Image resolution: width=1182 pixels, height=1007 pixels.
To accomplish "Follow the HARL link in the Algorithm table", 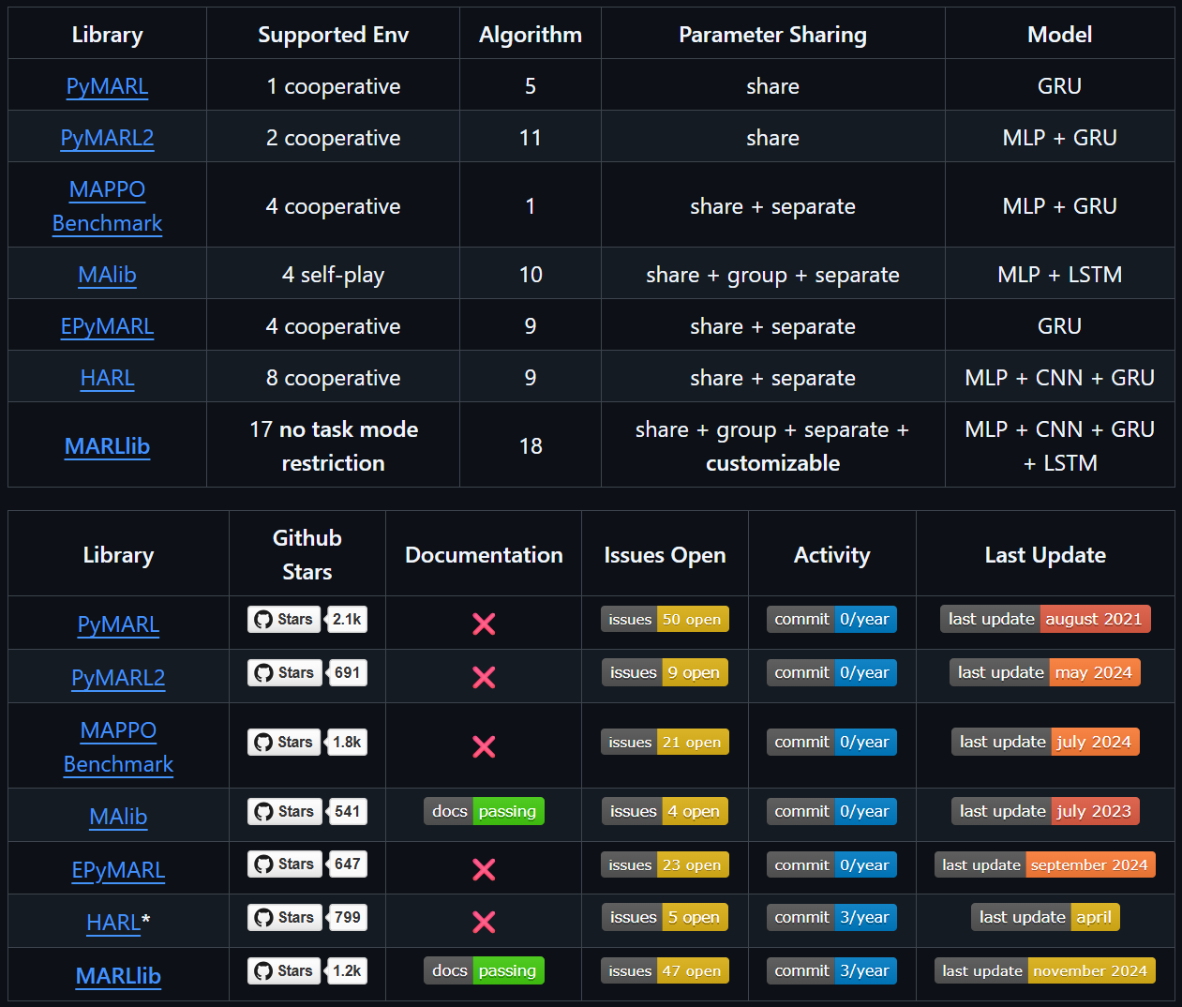I will (x=107, y=378).
